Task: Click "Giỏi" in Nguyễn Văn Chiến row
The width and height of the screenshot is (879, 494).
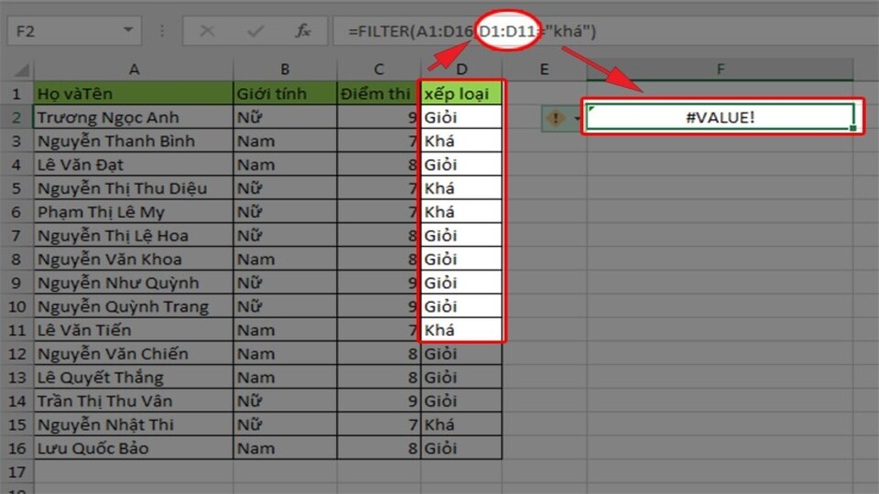Action: (461, 354)
